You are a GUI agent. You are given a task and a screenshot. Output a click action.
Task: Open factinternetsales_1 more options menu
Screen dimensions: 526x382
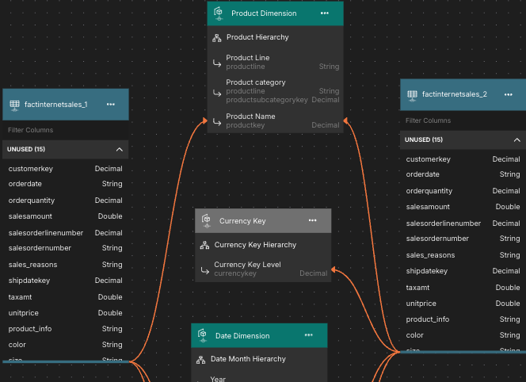click(x=111, y=105)
